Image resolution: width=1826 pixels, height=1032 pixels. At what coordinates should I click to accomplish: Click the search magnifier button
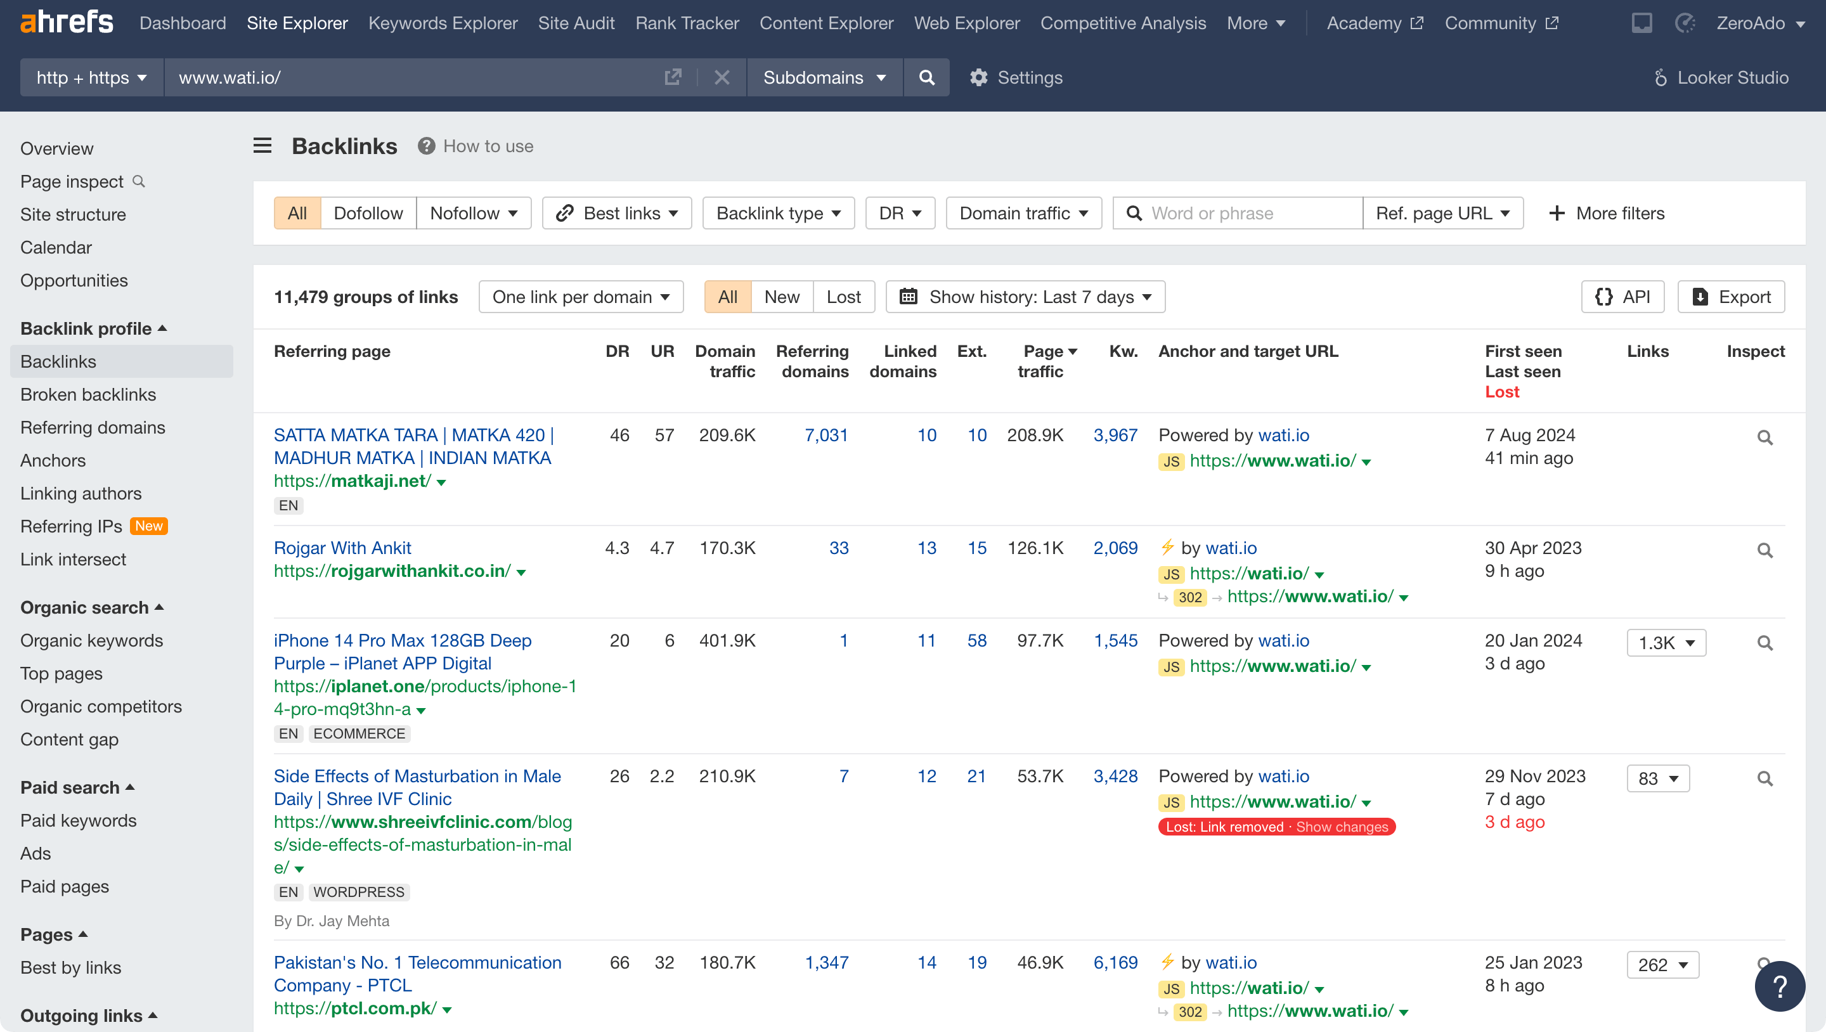click(926, 77)
